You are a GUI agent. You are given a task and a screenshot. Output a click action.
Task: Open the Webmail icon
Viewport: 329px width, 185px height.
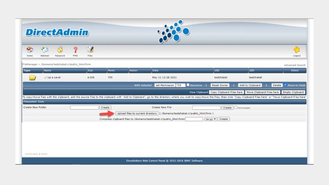pos(45,50)
